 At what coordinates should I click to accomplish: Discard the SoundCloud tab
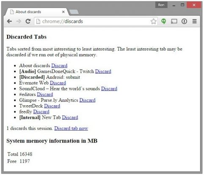point(109,89)
